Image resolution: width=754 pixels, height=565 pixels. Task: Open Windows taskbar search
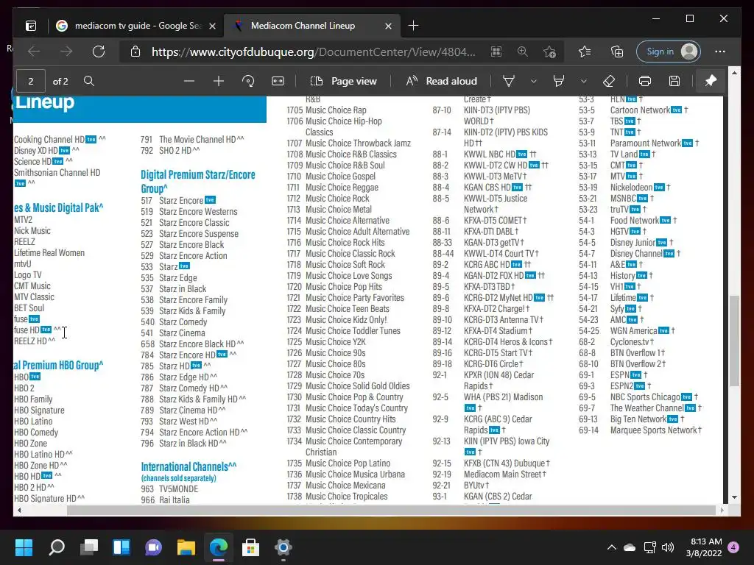(x=57, y=547)
